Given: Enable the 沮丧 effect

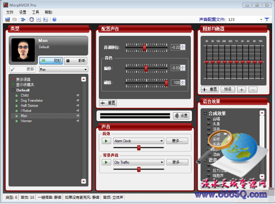Looking at the screenshot, I should coord(209,129).
